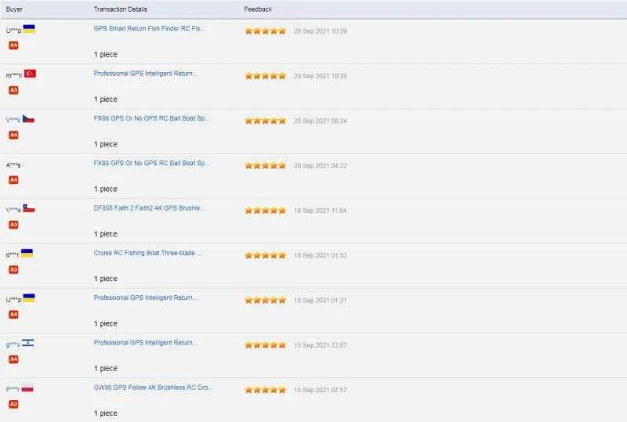Click the orange level badge under buyer g***v
This screenshot has width=627, height=422.
pyautogui.click(x=13, y=359)
